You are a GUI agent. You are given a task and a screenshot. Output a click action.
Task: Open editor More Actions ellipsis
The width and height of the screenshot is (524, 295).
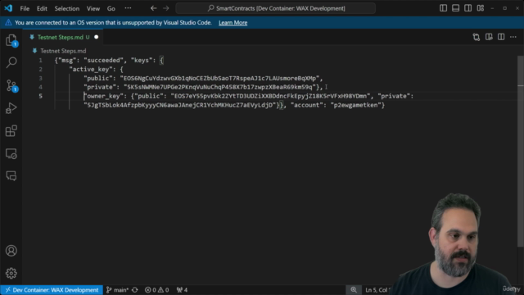click(x=513, y=37)
